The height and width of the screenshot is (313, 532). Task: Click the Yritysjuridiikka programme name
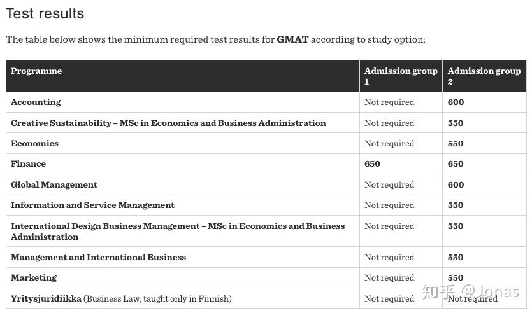tap(46, 298)
